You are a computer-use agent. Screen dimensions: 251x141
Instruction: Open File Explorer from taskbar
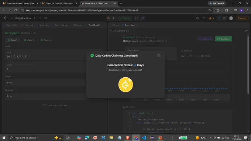pos(111,138)
